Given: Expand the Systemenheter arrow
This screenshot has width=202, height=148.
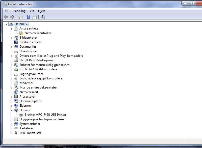Looking at the screenshot, I should 11,124.
